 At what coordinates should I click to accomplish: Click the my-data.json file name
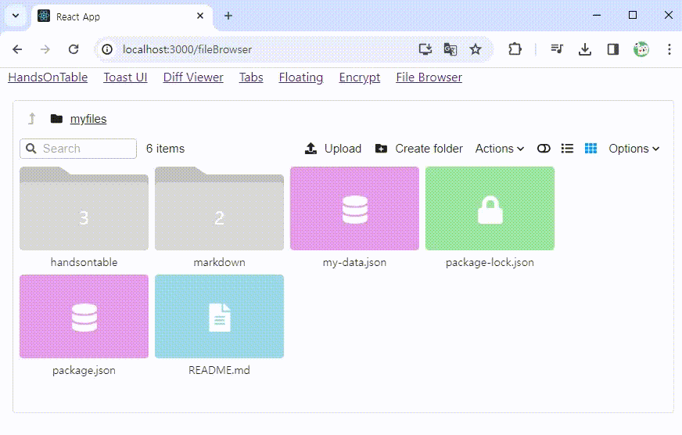354,262
